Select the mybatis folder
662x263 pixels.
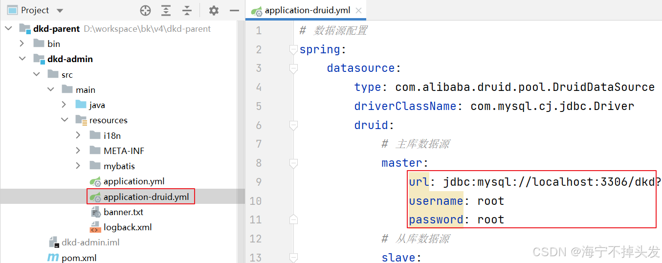[x=119, y=166]
